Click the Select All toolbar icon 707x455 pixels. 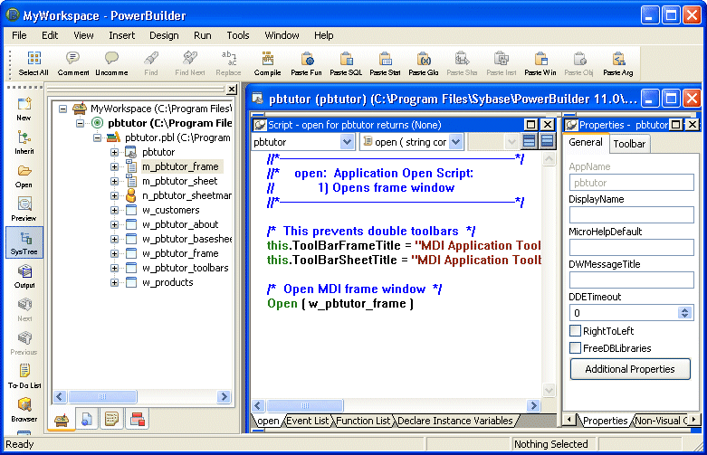pyautogui.click(x=33, y=63)
